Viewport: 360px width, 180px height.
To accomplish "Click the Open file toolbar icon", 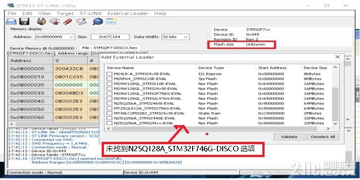I will [11, 22].
